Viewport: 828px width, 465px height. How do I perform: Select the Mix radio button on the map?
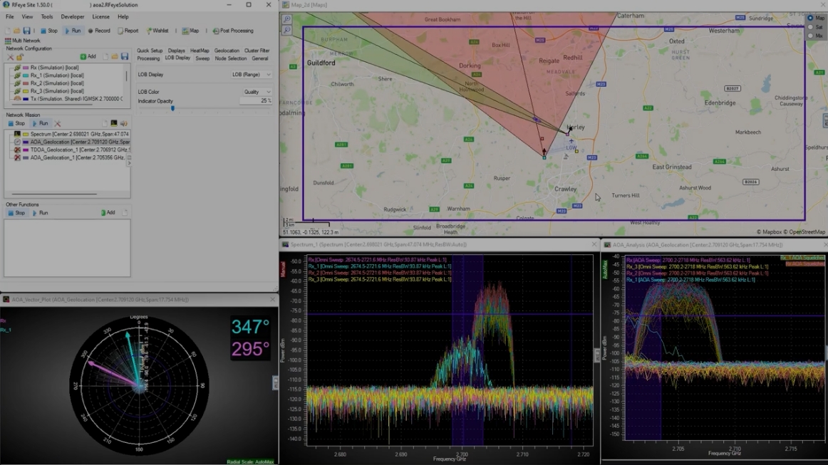pyautogui.click(x=810, y=36)
